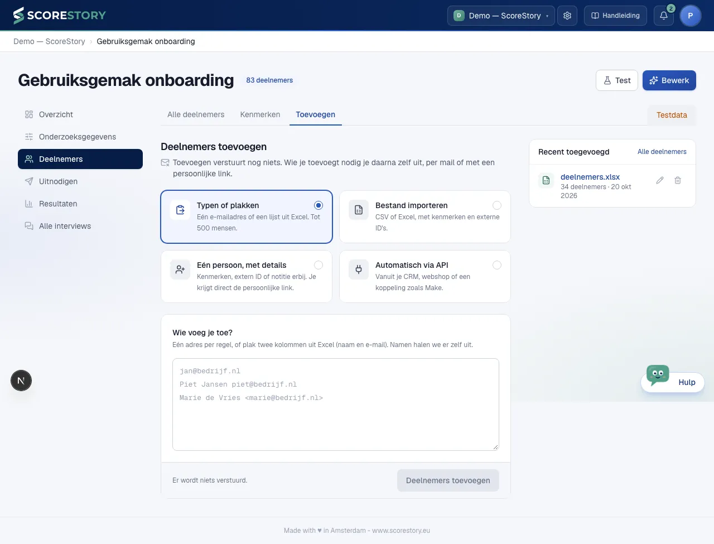Image resolution: width=714 pixels, height=544 pixels.
Task: Click "34 deelnemers · 20 okt 2026" text
Action: 596,191
